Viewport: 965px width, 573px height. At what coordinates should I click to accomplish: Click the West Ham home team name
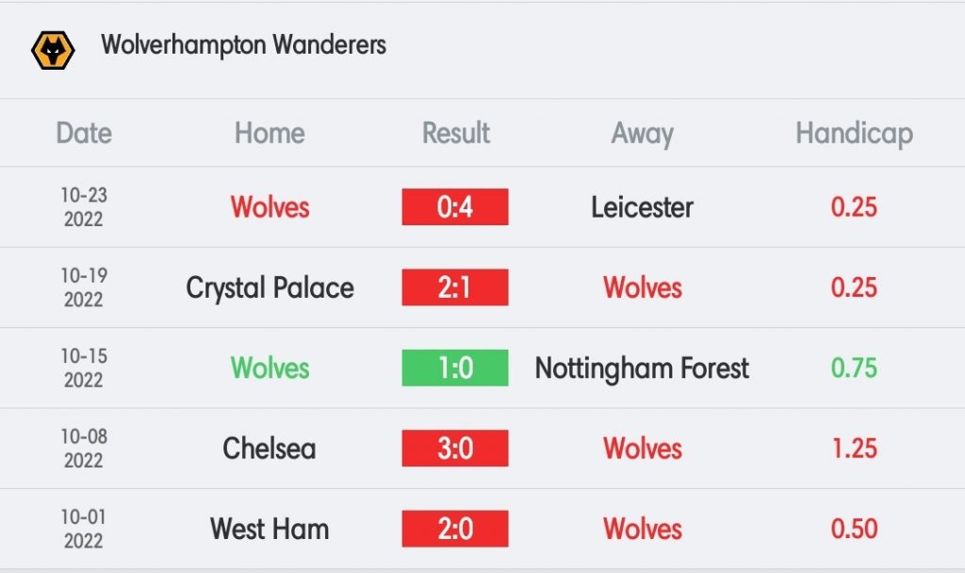pyautogui.click(x=270, y=529)
